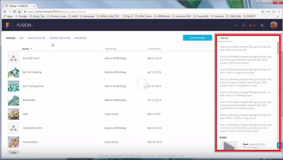The image size is (283, 160).
Task: Open the BAC 5D Indexing project
Action: [x=32, y=72]
